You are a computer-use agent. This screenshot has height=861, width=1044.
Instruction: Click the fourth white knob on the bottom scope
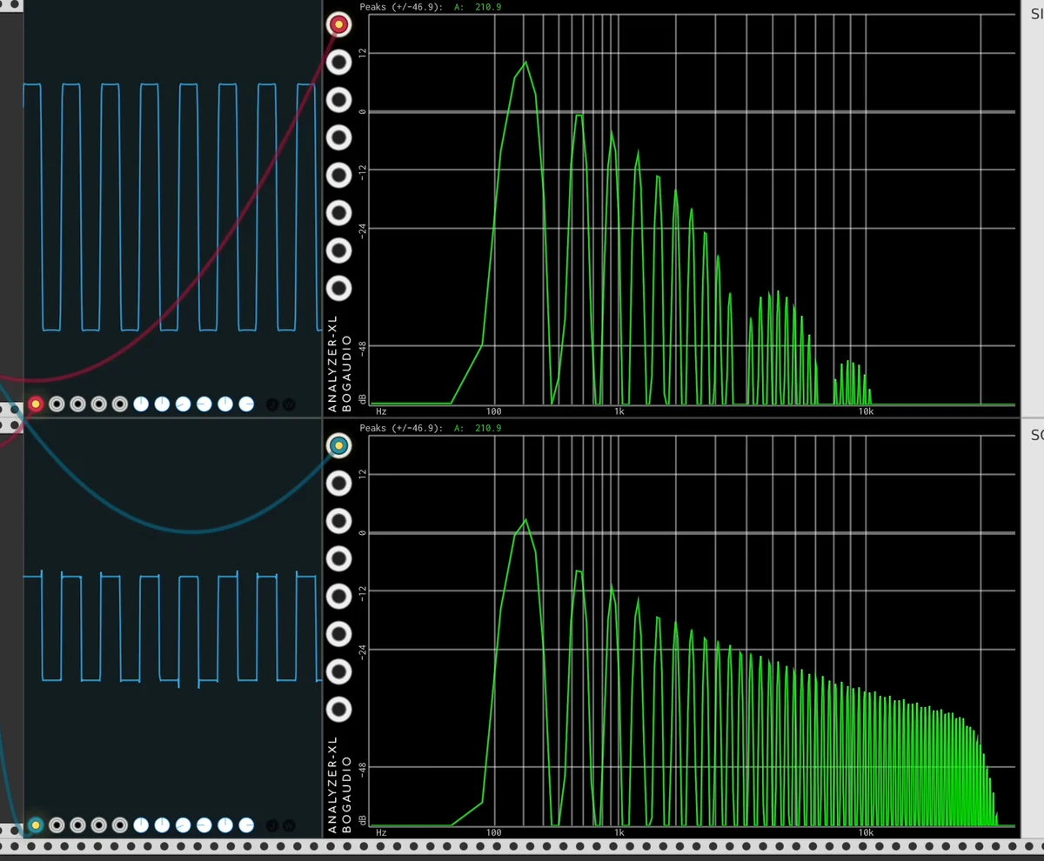[x=204, y=824]
